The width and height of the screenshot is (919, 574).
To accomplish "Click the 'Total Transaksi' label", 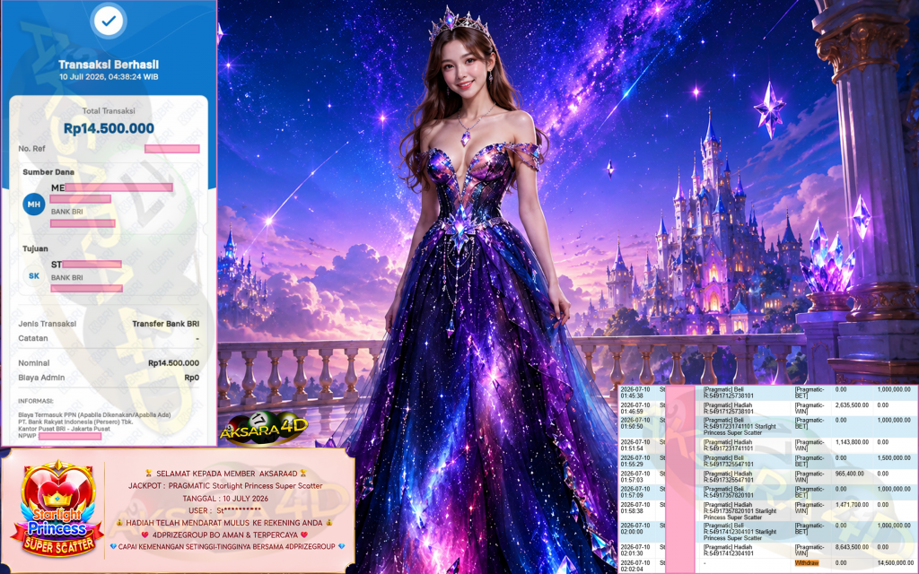I will coord(109,110).
